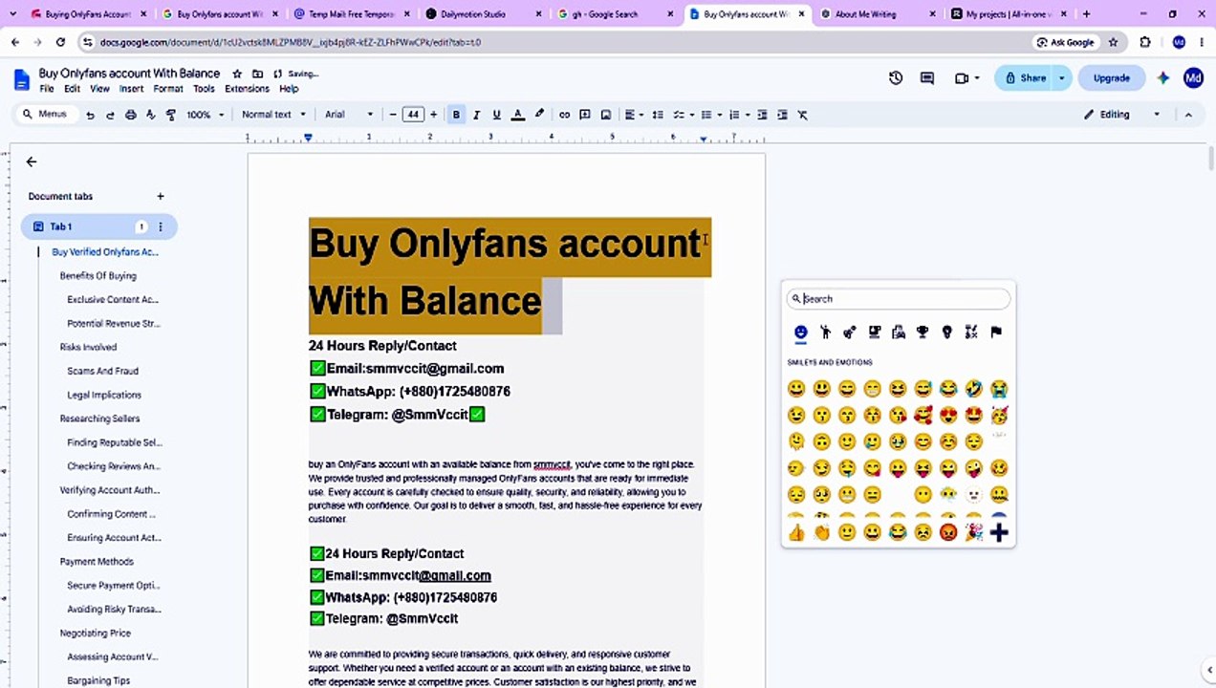Hide the menus with the collapse chevron

tap(1188, 115)
